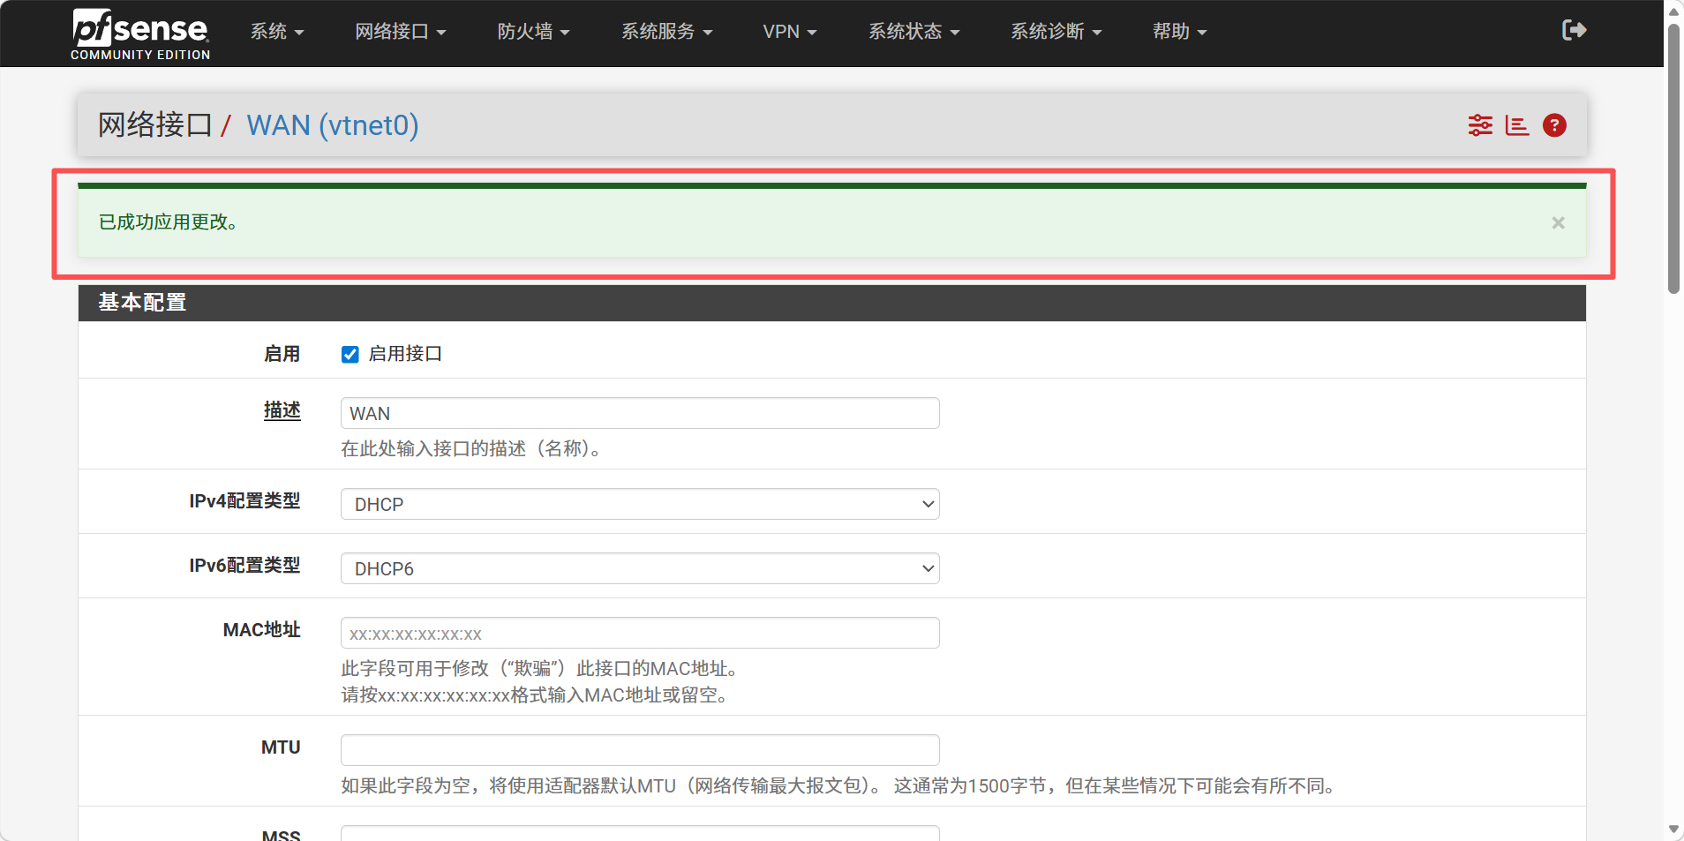1684x841 pixels.
Task: Open the 防火墙 menu
Action: (533, 32)
